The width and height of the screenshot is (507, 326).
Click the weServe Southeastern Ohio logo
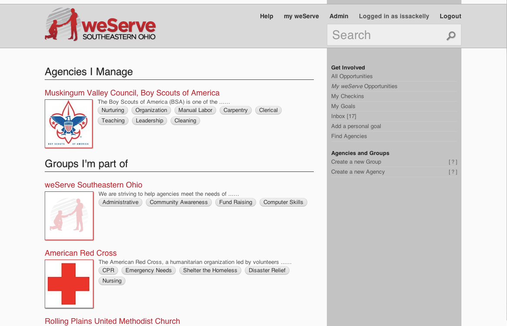tap(100, 25)
